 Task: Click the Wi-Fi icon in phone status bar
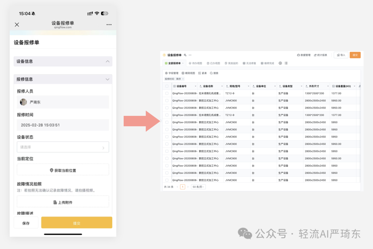(x=97, y=13)
